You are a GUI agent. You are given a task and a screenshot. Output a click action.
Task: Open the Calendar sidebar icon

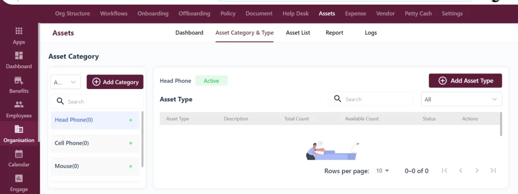19,153
